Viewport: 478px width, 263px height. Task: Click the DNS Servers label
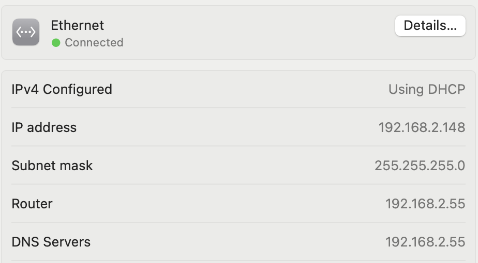coord(51,242)
